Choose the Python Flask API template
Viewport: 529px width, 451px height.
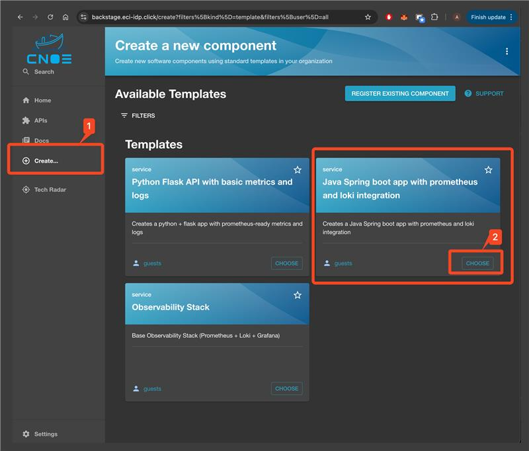coord(286,263)
